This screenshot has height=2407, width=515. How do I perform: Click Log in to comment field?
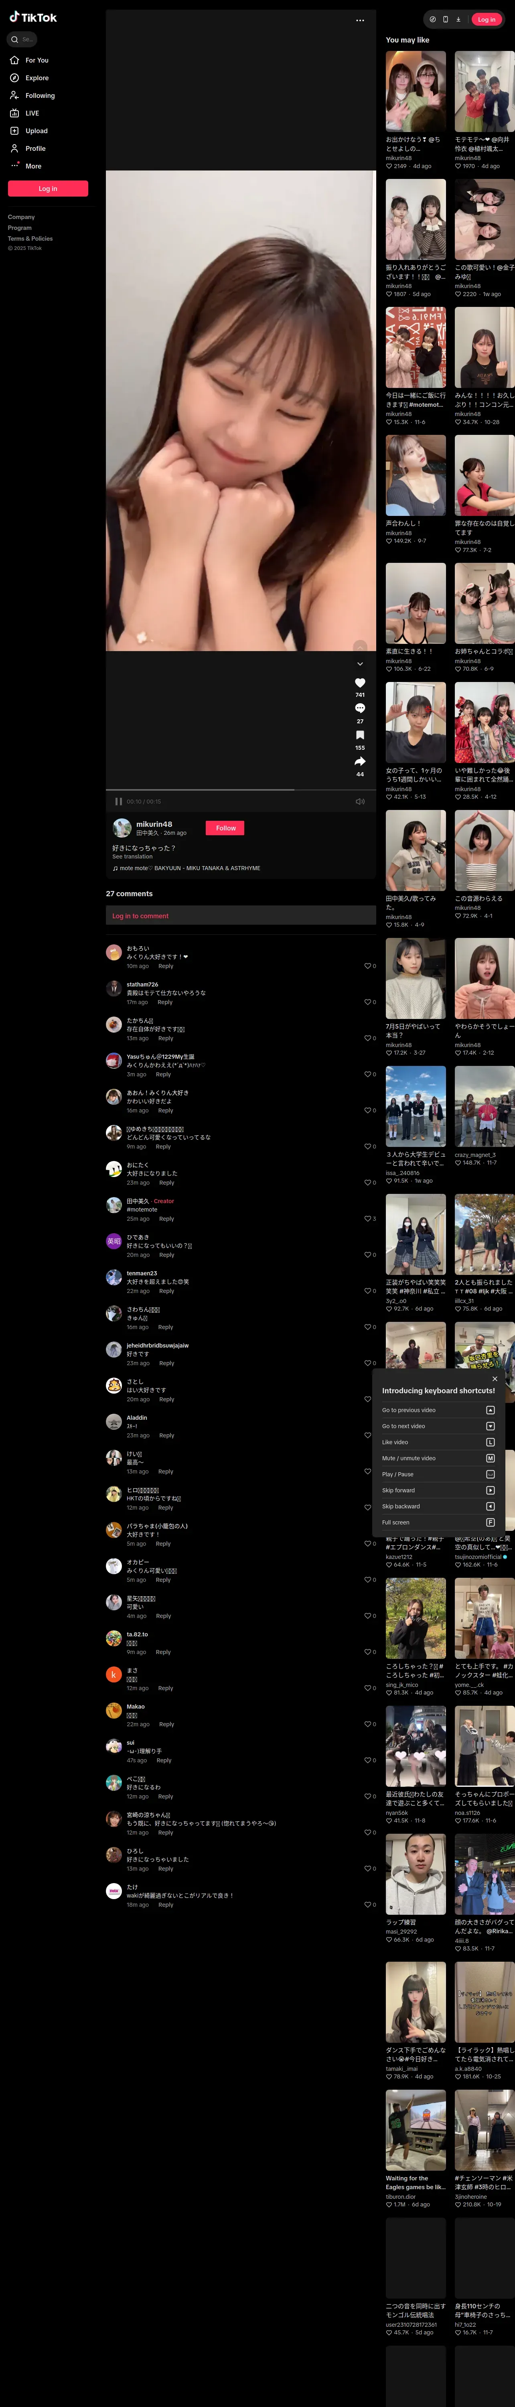click(x=241, y=916)
